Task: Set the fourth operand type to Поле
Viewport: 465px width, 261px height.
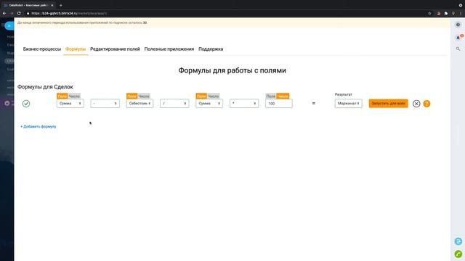Action: click(271, 96)
